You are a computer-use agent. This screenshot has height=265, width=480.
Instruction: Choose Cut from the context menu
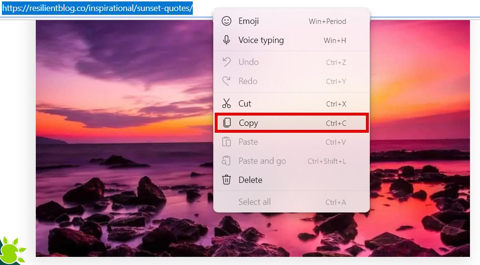point(292,104)
